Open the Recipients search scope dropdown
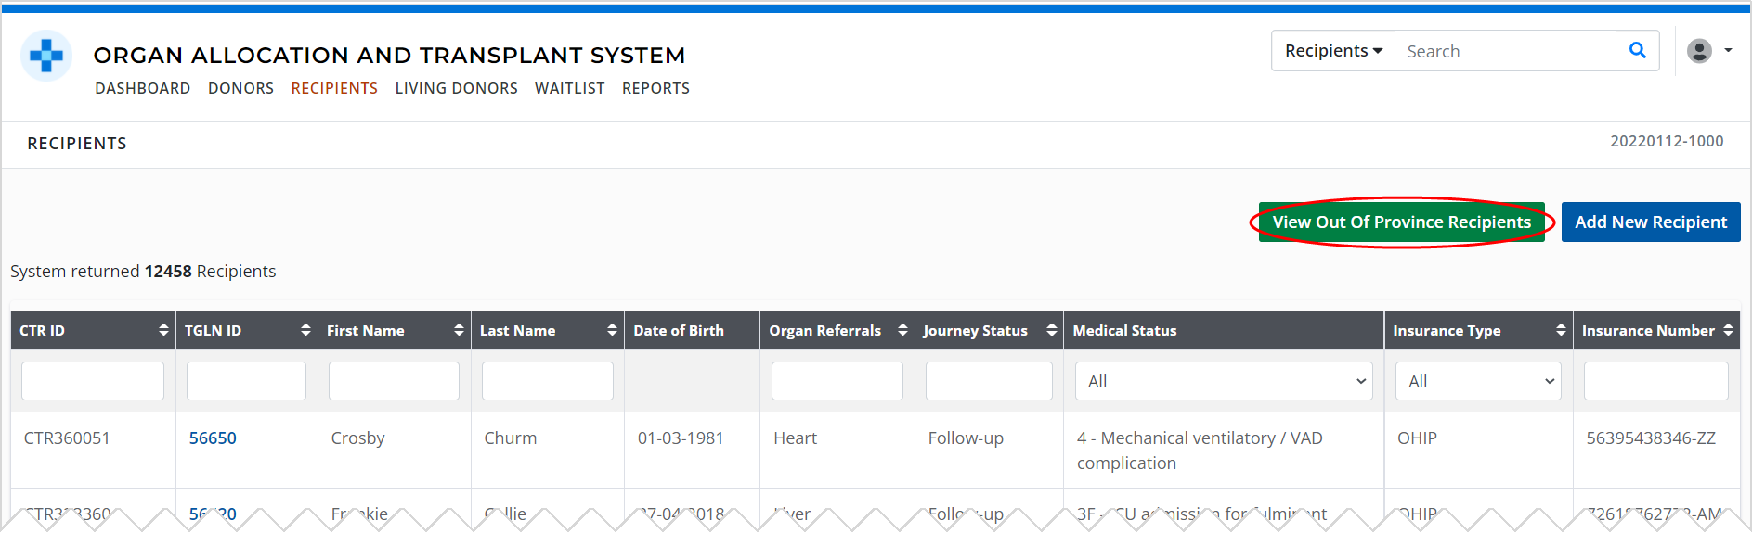Image resolution: width=1752 pixels, height=533 pixels. click(x=1333, y=51)
